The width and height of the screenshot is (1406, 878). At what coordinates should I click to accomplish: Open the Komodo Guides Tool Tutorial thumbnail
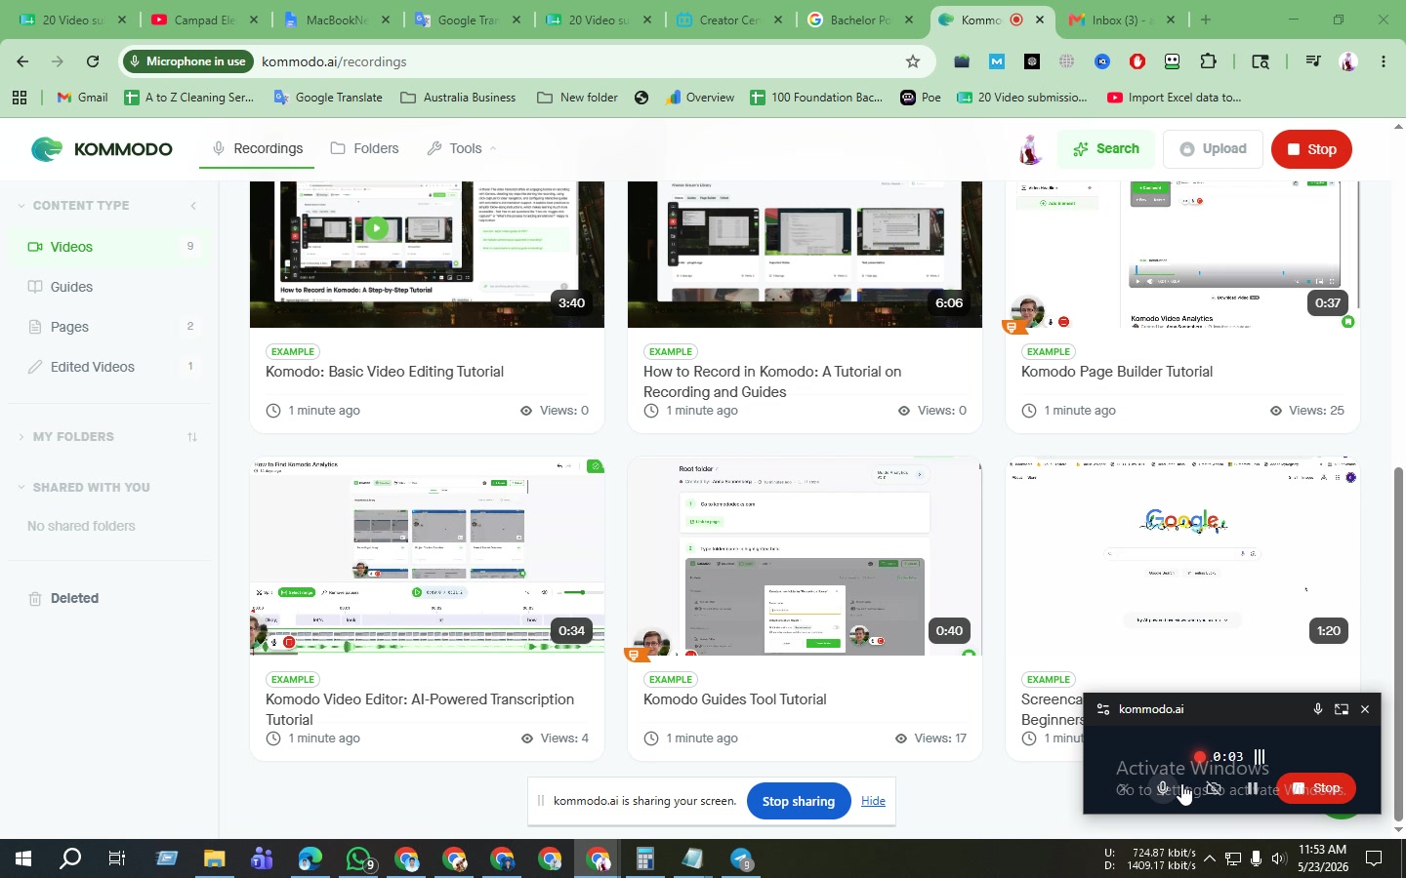805,556
